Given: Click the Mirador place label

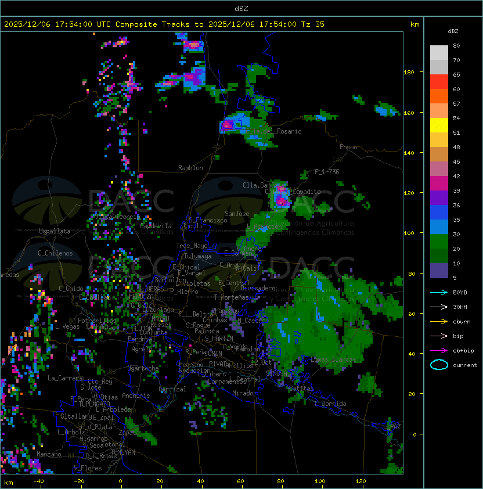Looking at the screenshot, I should pyautogui.click(x=245, y=393).
